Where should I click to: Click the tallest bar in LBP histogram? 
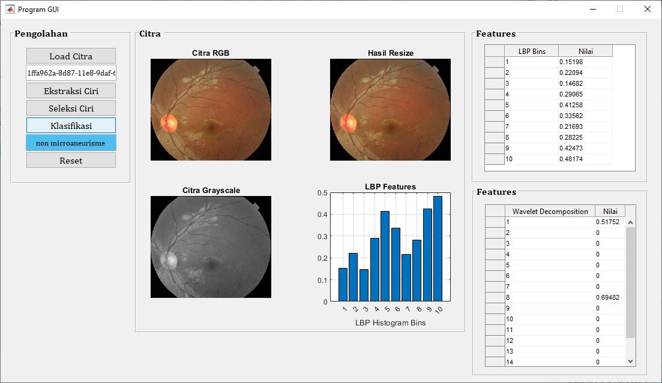coord(438,249)
